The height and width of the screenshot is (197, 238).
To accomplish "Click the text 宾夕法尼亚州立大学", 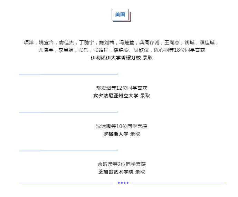I will click(116, 96).
